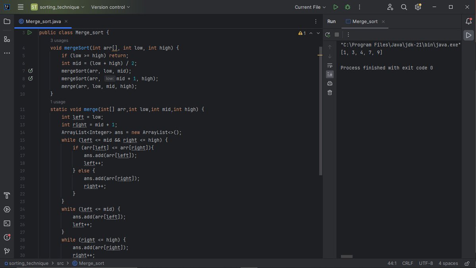Click the UTF-8 encoding indicator
The image size is (476, 268).
pyautogui.click(x=426, y=263)
